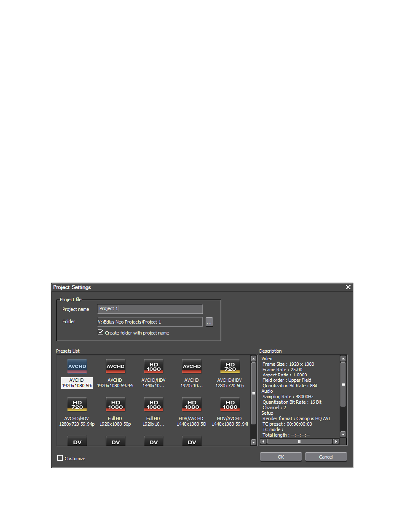Viewport: 402px width, 521px height.
Task: Select the second DV preset icon
Action: [115, 441]
